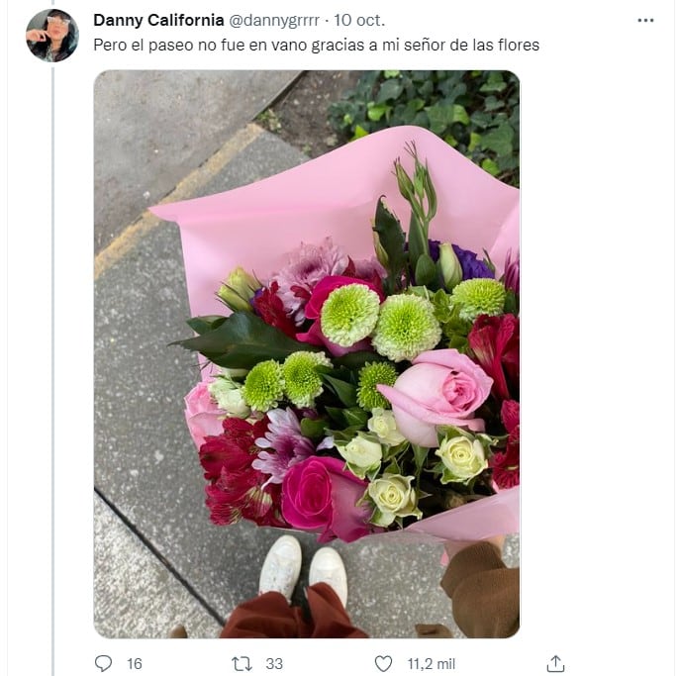679x676 pixels.
Task: Open the flower bouquet photo
Action: coord(307,353)
